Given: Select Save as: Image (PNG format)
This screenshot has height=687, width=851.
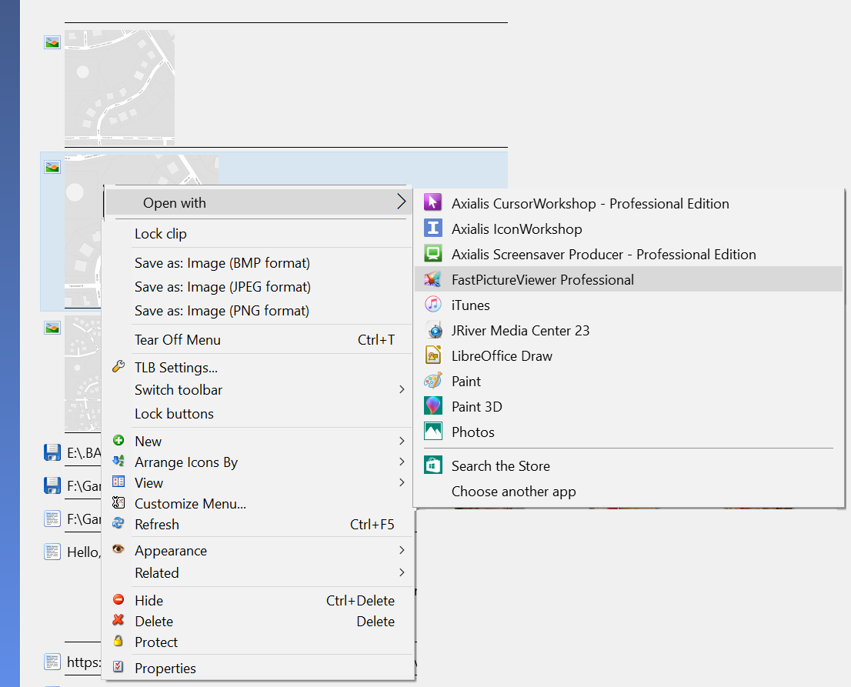Looking at the screenshot, I should click(x=222, y=311).
